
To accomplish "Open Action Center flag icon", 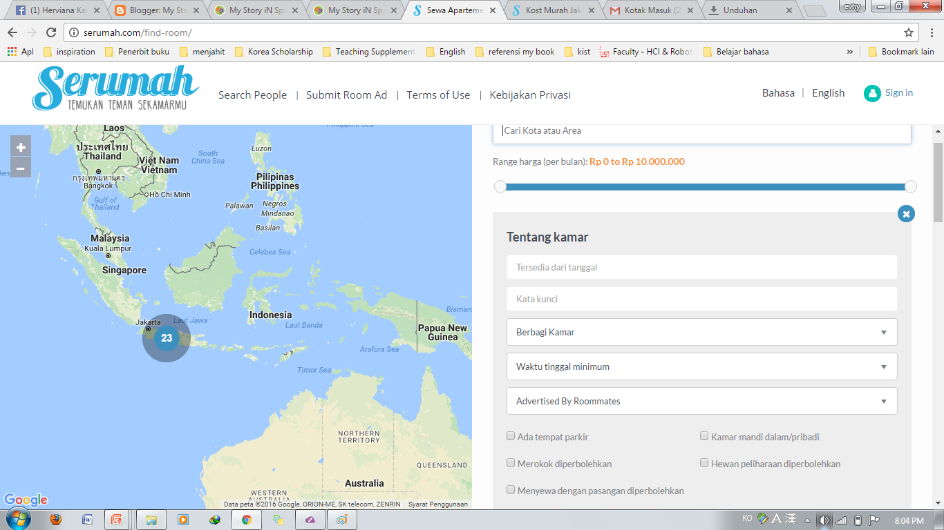I will coord(874,520).
